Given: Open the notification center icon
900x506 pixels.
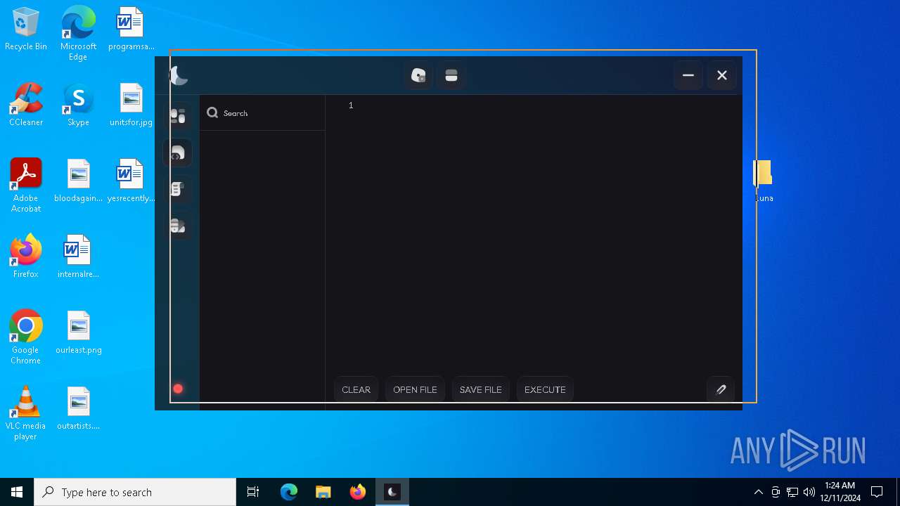Looking at the screenshot, I should coord(877,492).
